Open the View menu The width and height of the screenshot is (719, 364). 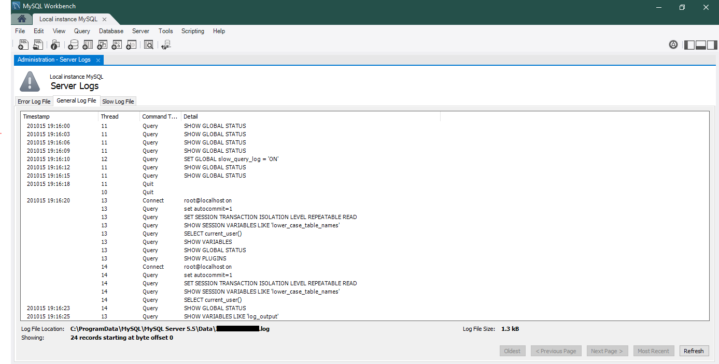click(x=59, y=31)
